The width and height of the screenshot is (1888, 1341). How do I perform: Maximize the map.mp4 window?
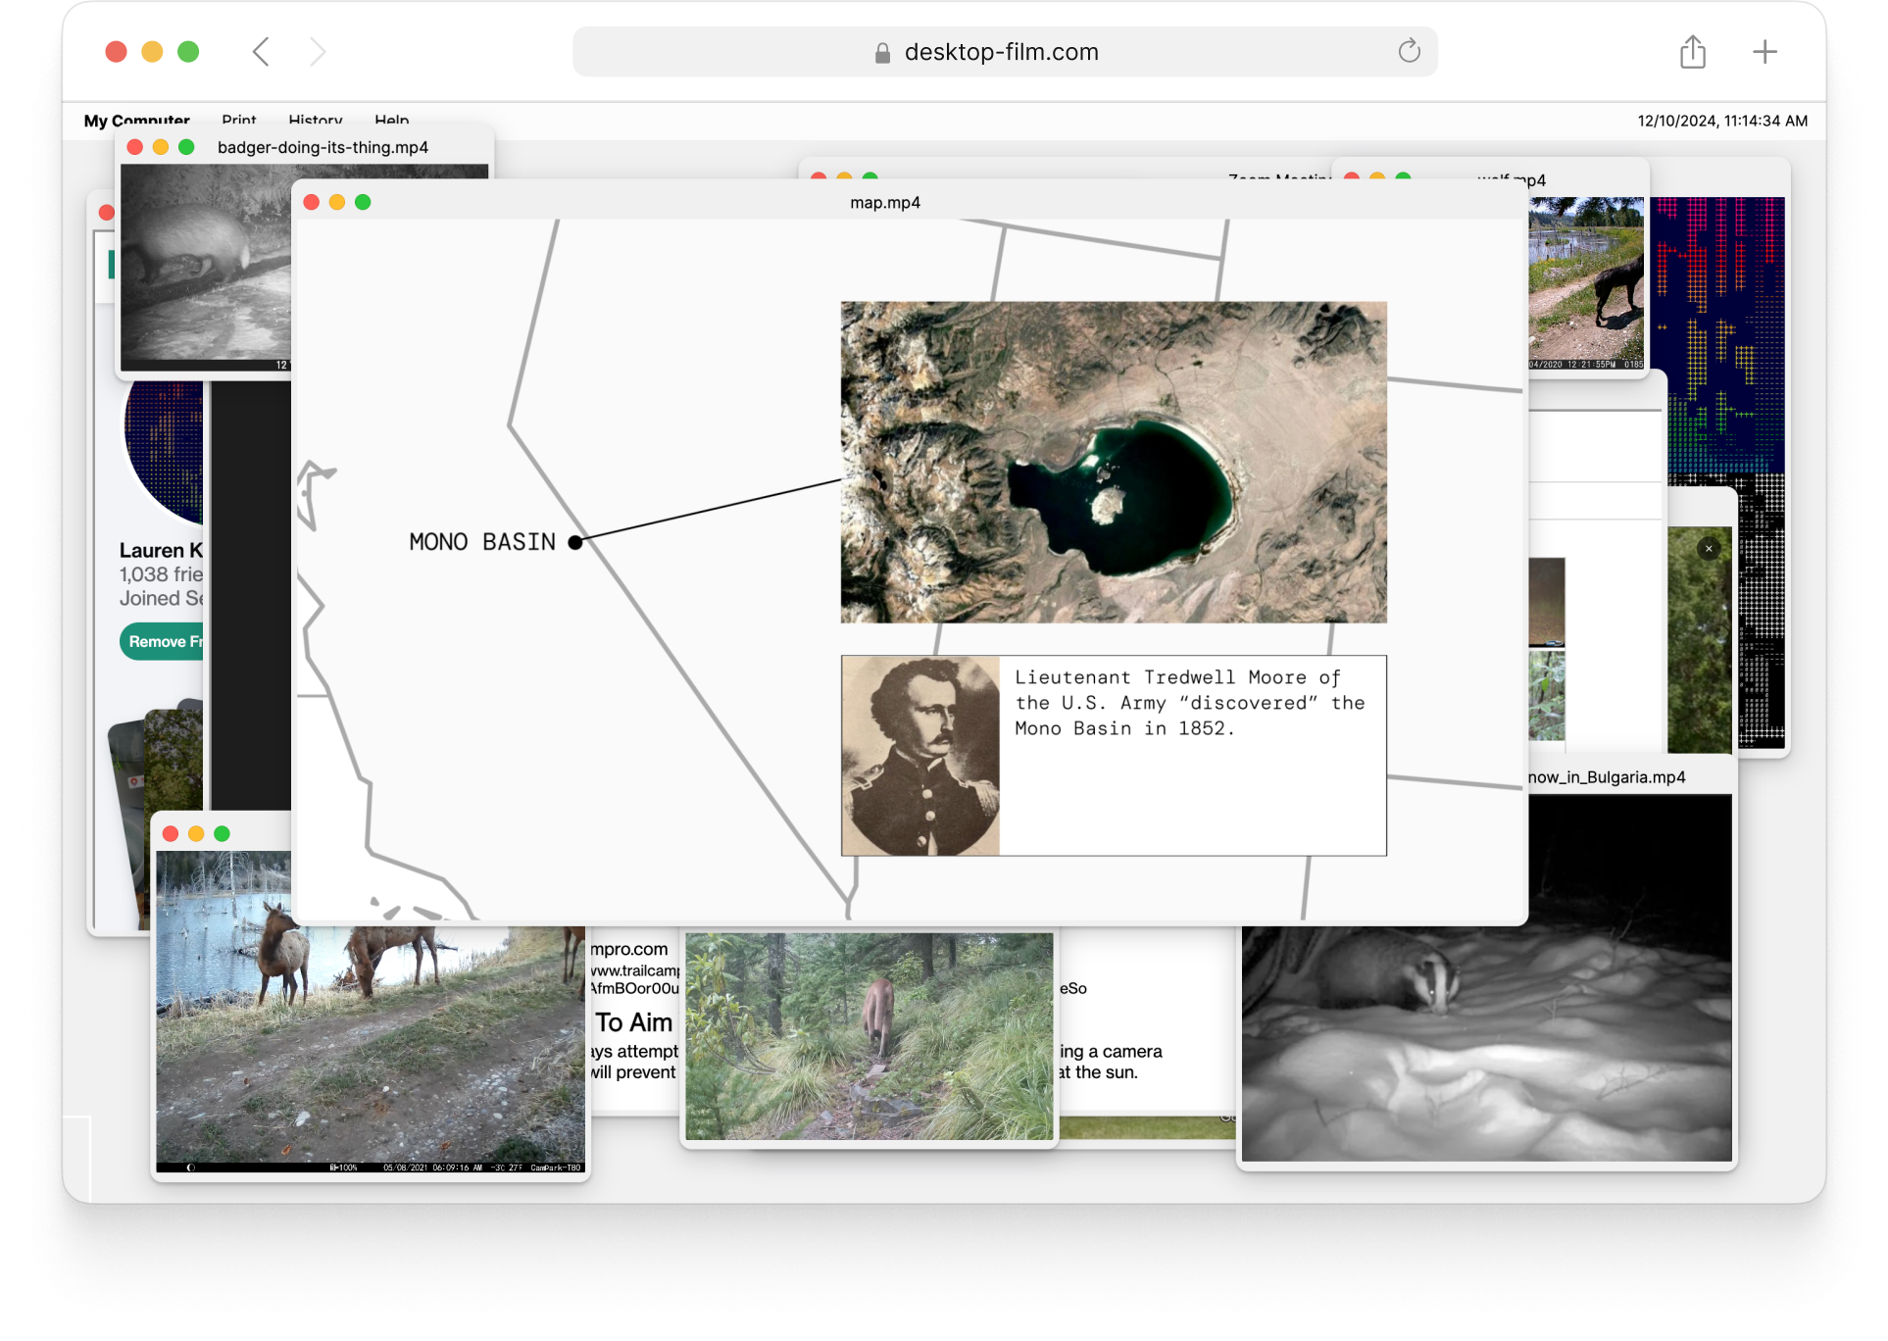(x=363, y=202)
